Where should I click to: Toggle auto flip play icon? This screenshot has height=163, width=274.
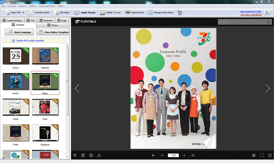pyautogui.click(x=91, y=155)
